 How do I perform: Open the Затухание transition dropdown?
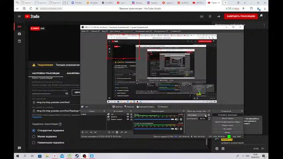point(197,115)
